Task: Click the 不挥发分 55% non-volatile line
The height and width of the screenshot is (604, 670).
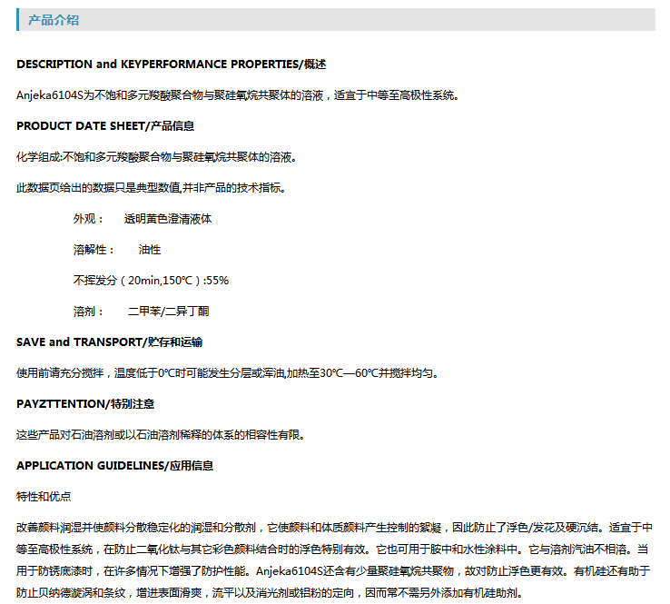Action: coord(151,281)
